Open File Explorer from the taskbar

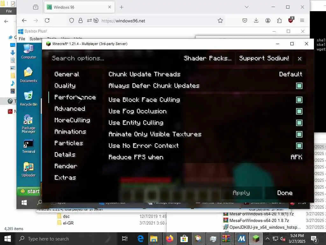(x=154, y=239)
